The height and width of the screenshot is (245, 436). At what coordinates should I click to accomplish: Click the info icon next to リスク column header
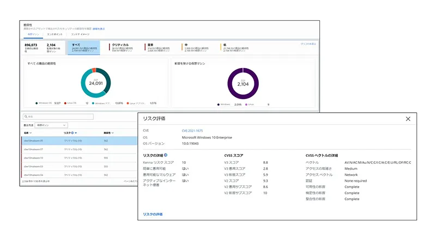point(72,133)
